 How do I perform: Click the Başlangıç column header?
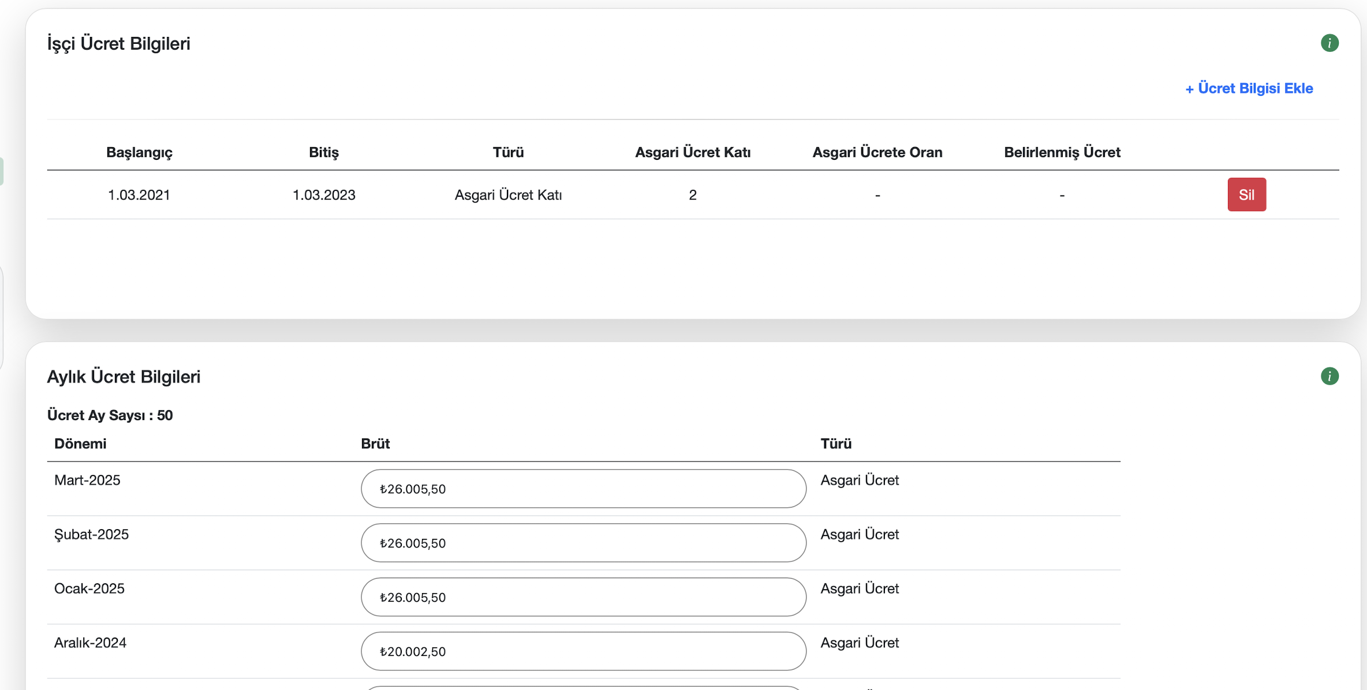[x=139, y=152]
